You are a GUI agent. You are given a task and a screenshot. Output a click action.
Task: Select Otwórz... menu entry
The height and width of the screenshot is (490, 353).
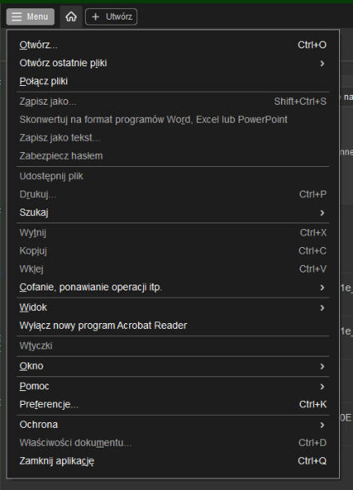pos(173,45)
